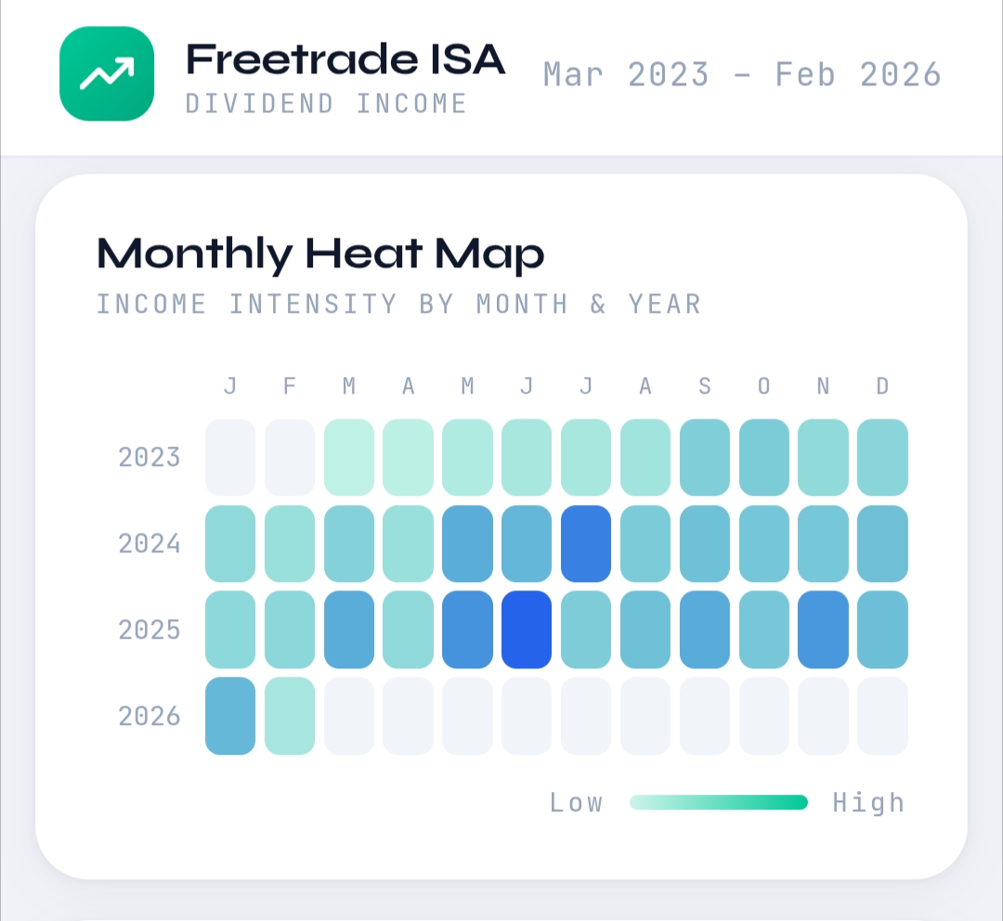The height and width of the screenshot is (921, 1003).
Task: Click the Freetrade ISA title
Action: point(345,60)
